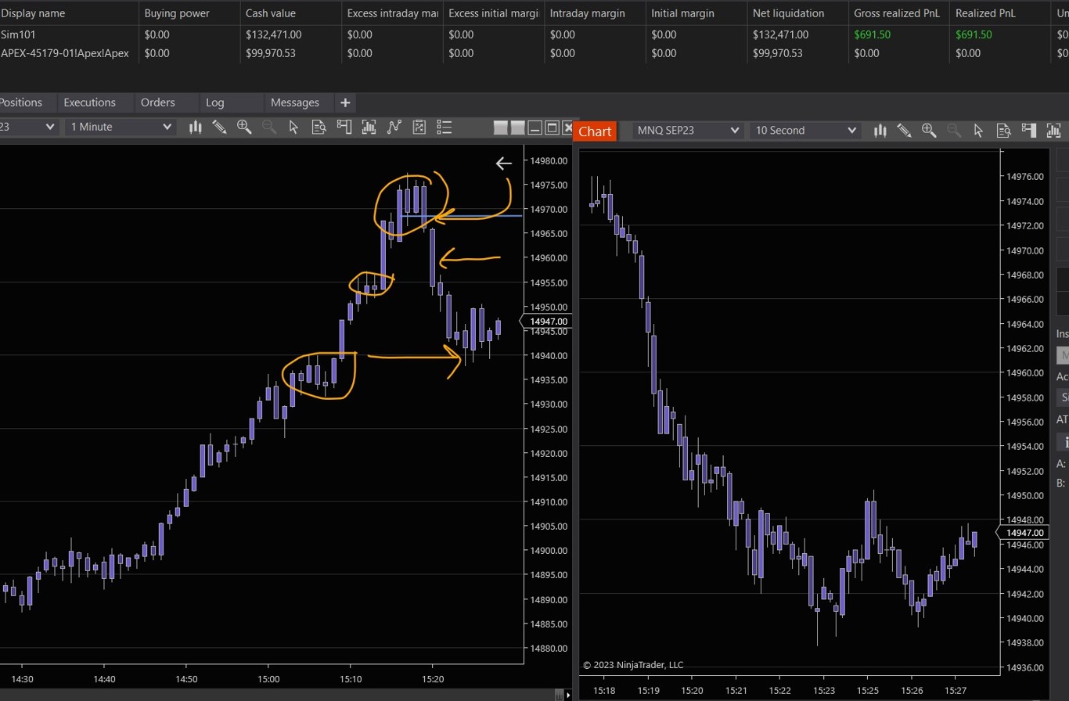The image size is (1069, 701).
Task: Switch to the Executions tab
Action: [x=89, y=102]
